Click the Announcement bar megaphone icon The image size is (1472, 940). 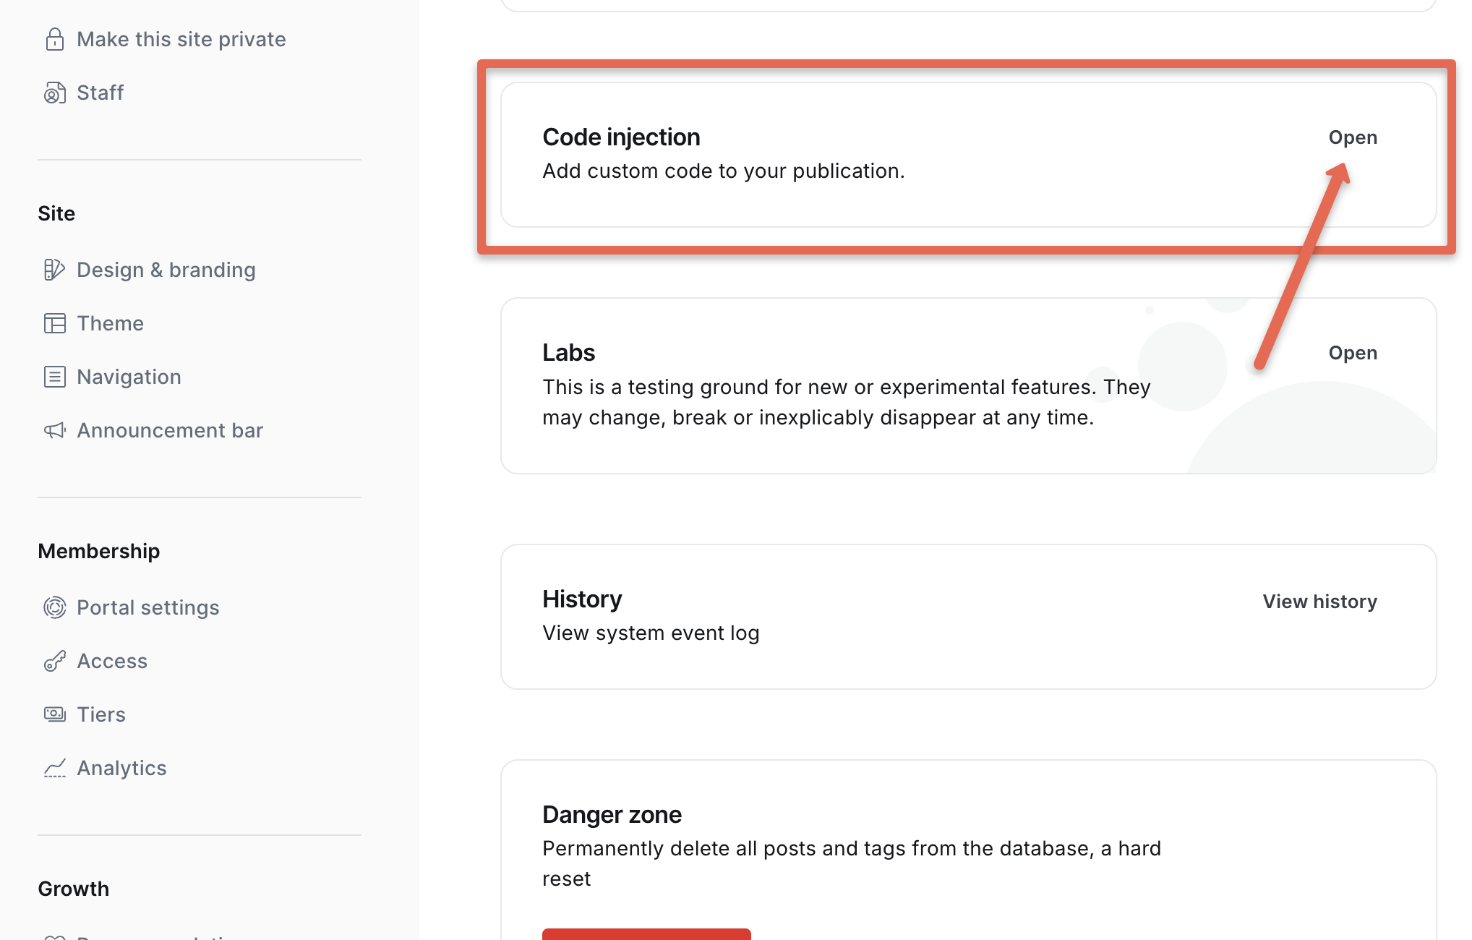pos(54,430)
